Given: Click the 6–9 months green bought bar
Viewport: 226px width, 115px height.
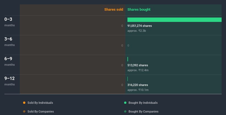Looking at the screenshot, I should pyautogui.click(x=128, y=59).
